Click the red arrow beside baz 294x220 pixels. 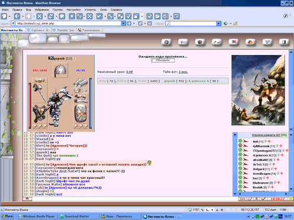pyautogui.click(x=246, y=178)
